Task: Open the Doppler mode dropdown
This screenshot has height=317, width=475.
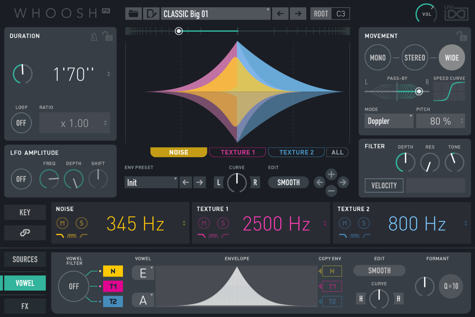Action: tap(389, 121)
